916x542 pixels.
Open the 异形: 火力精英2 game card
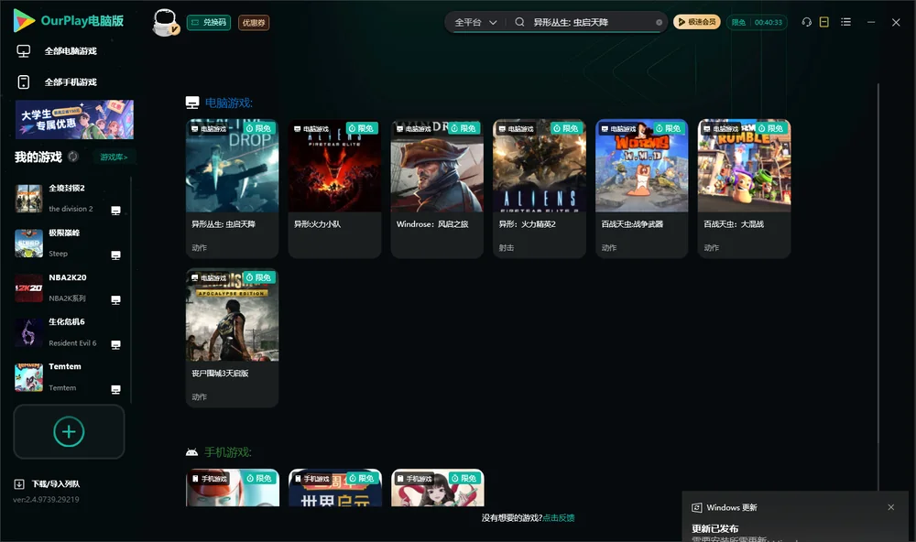point(540,189)
